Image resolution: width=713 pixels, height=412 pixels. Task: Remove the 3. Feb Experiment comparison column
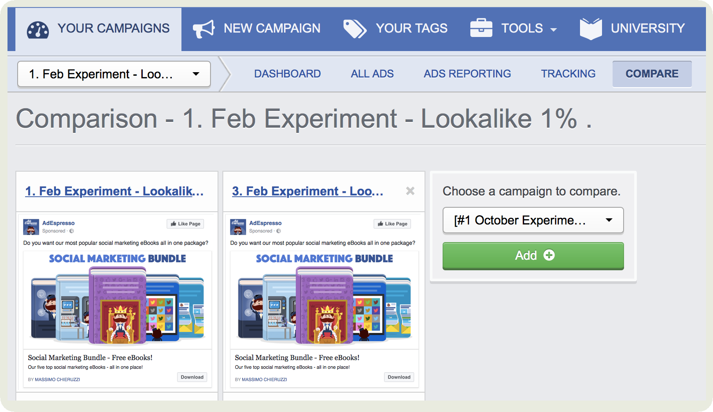410,191
